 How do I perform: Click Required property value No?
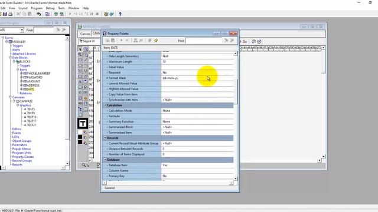pos(197,72)
